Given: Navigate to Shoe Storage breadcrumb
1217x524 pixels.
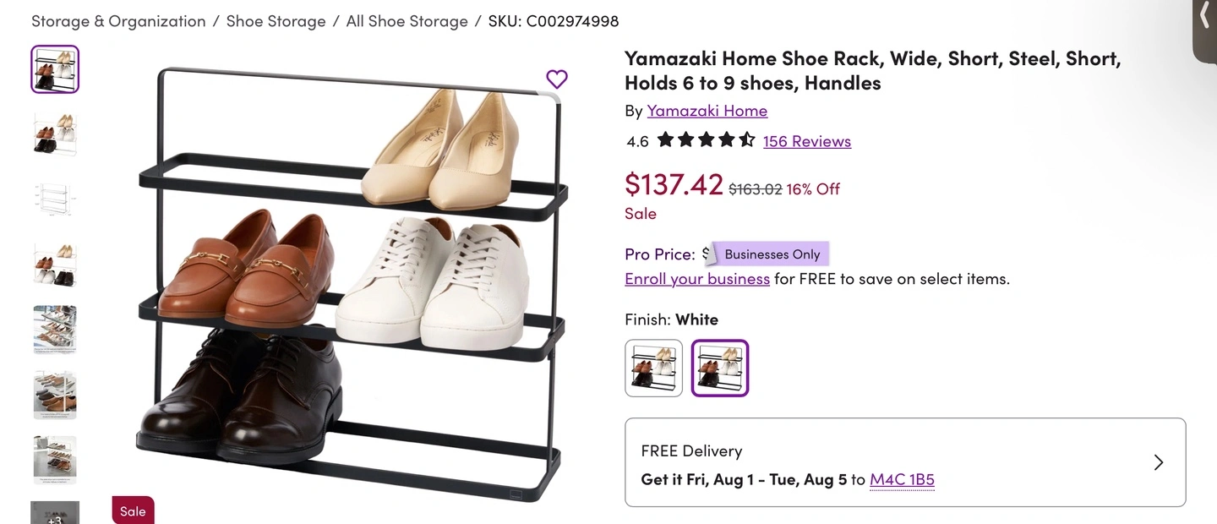Looking at the screenshot, I should 276,21.
